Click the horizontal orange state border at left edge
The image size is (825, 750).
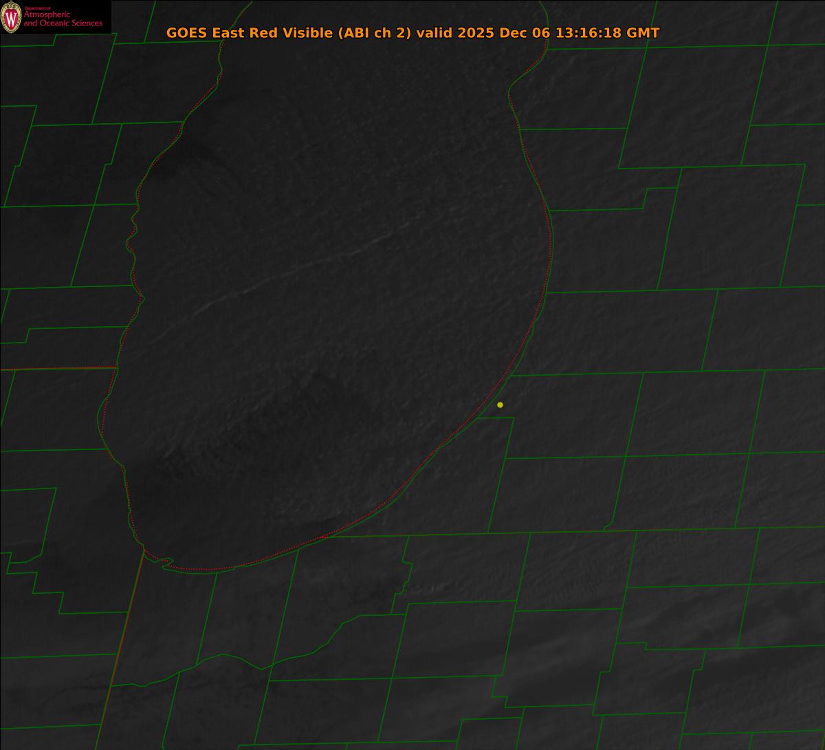point(55,369)
